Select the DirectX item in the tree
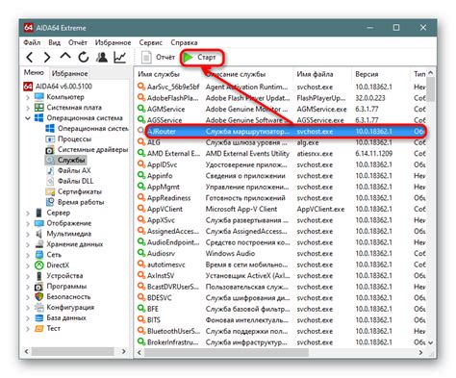456x378 pixels. pos(58,265)
